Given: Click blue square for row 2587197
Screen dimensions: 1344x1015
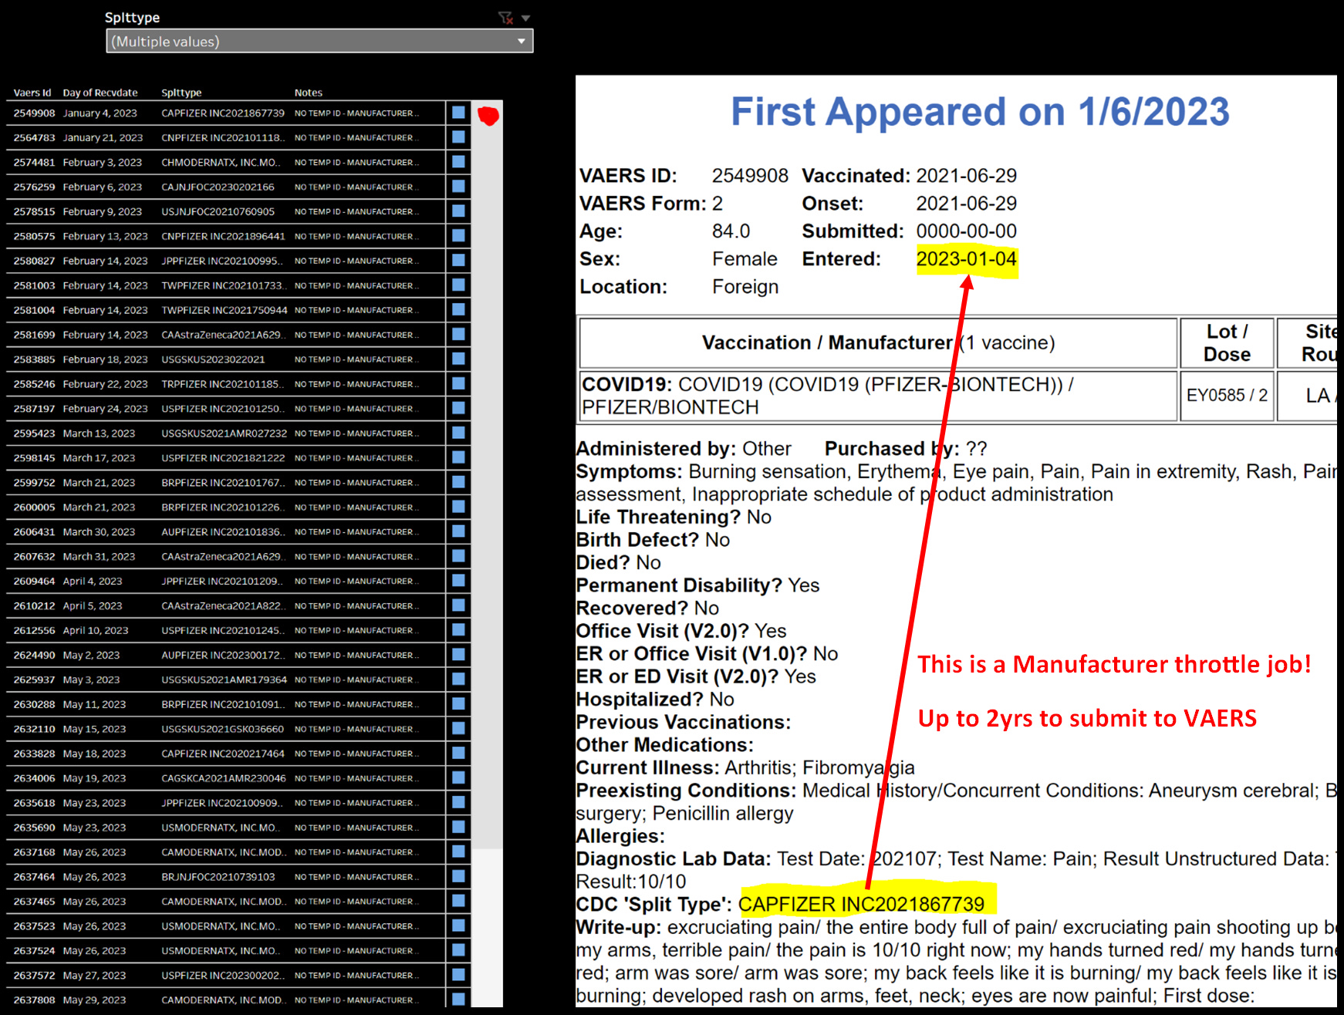Looking at the screenshot, I should coord(459,409).
